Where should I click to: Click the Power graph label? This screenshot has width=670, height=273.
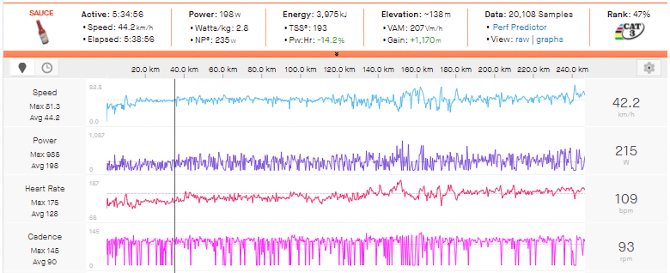point(45,140)
